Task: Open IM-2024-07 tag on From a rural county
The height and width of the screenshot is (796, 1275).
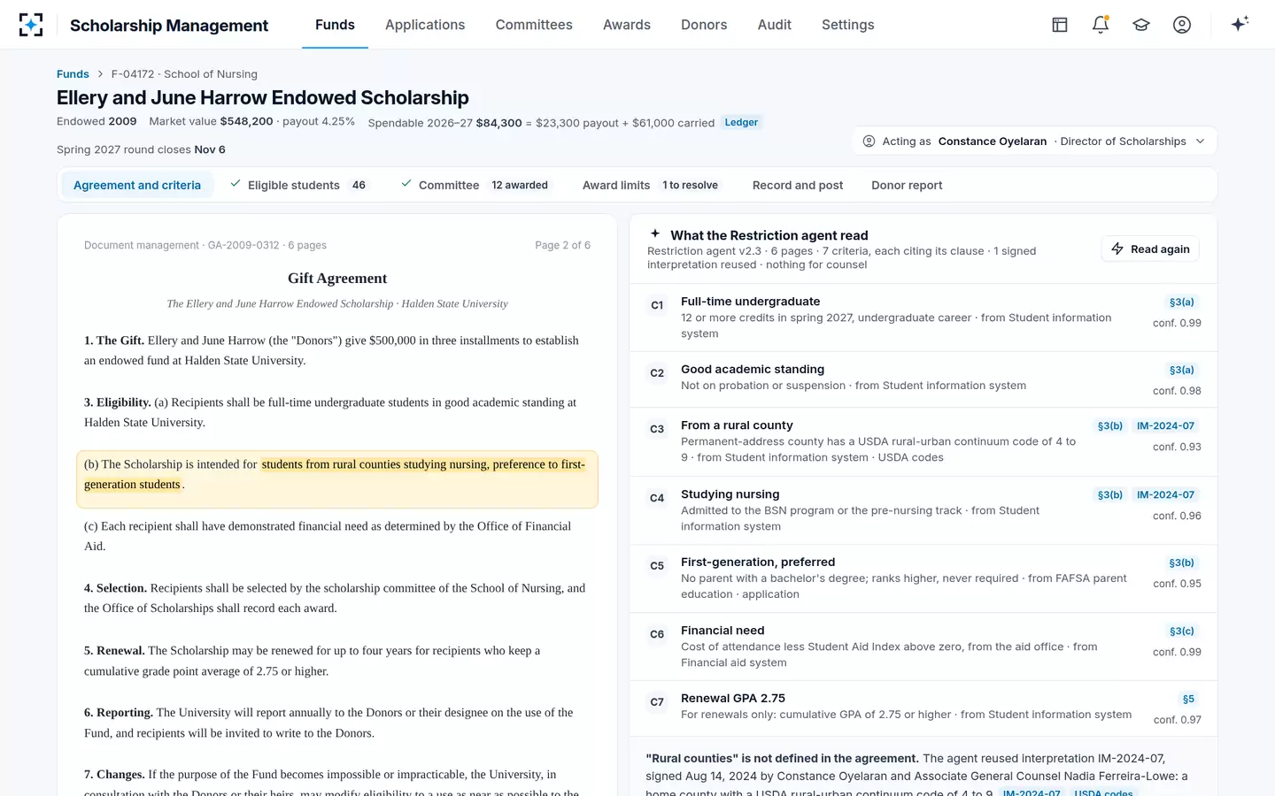Action: tap(1165, 425)
